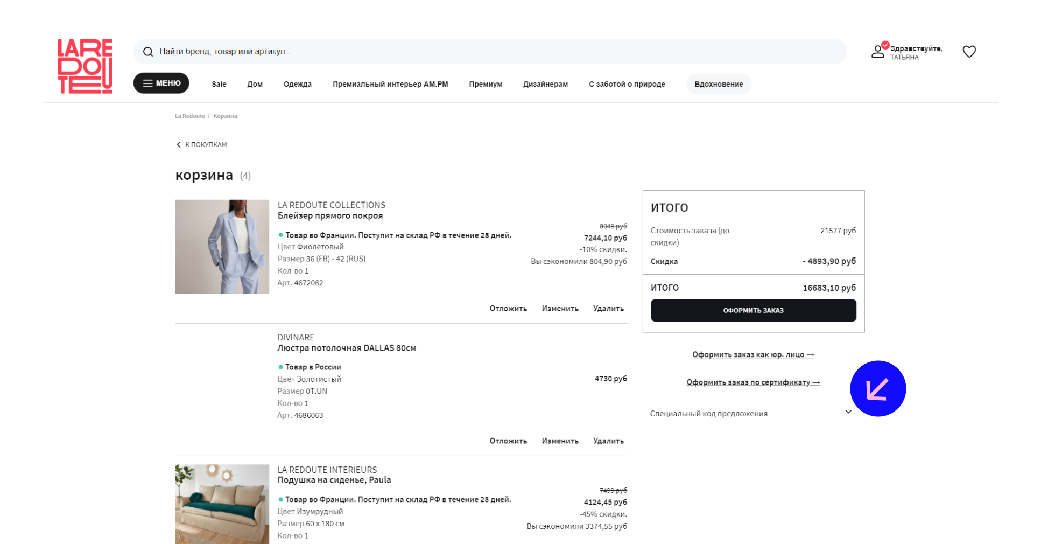Open Блейзер прямого покроя product title
Screen dimensions: 1041x544
pos(330,215)
